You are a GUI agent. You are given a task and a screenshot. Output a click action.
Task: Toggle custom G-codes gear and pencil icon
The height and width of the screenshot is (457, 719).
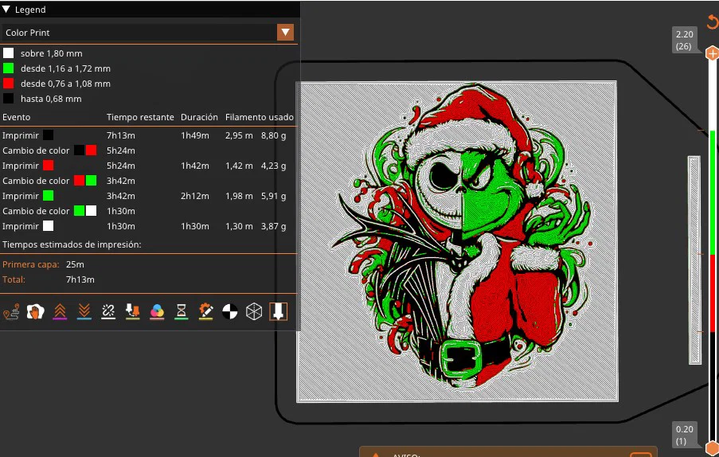(205, 311)
